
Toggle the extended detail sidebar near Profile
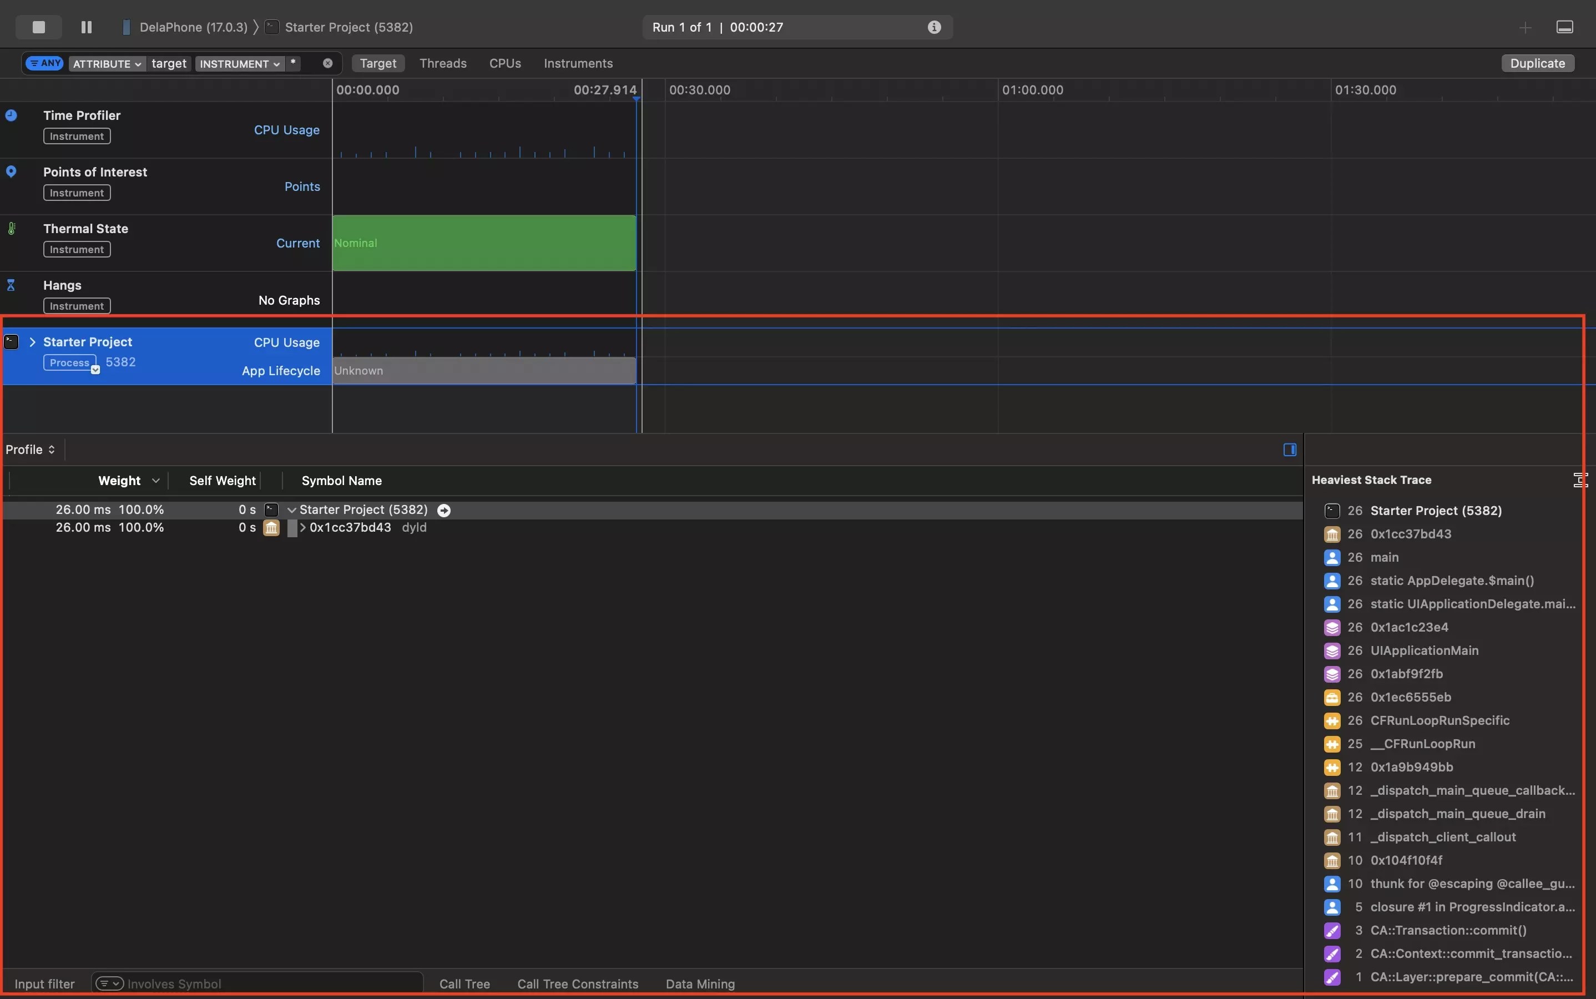tap(1290, 450)
